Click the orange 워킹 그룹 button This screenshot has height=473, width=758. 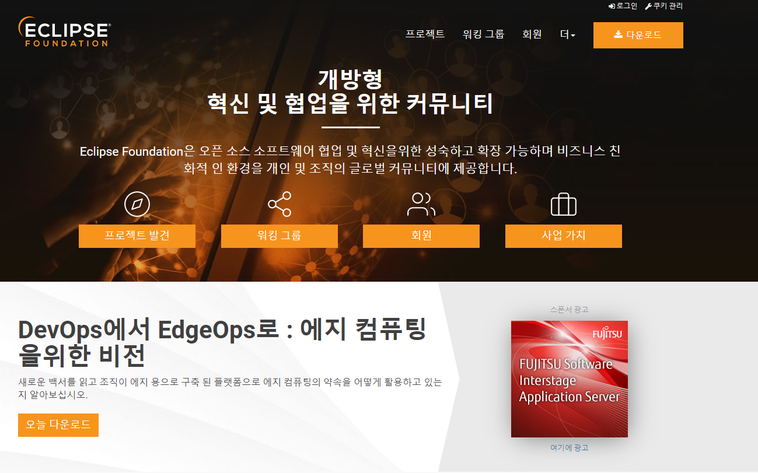coord(280,236)
